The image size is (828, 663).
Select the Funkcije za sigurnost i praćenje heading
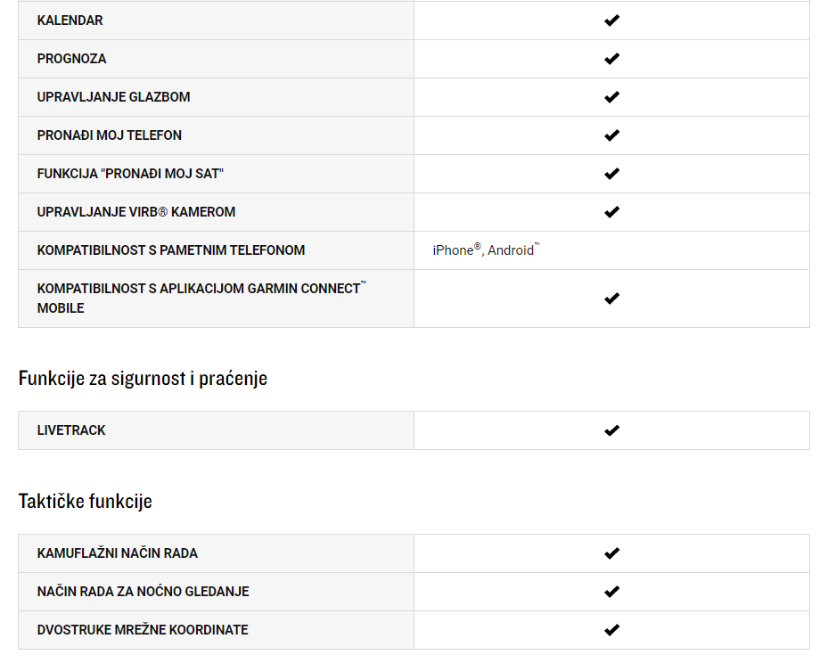[x=143, y=379]
